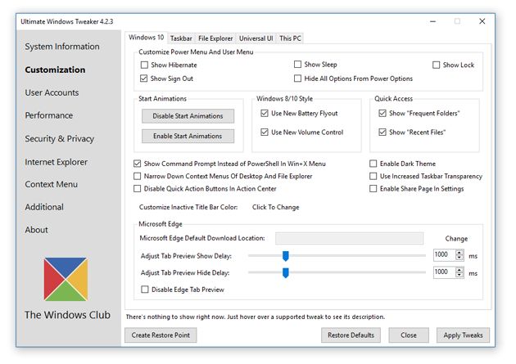Enable Show Lock checkbox
Viewport: 516px width, 364px height.
coord(436,65)
